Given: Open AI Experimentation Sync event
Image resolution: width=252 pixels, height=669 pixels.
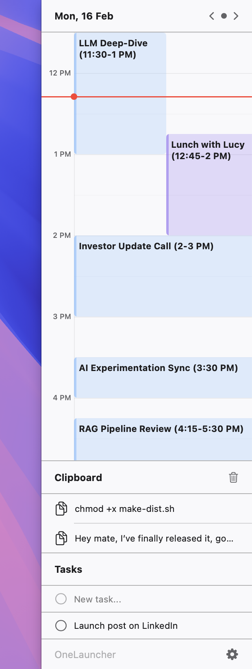Looking at the screenshot, I should tap(163, 378).
